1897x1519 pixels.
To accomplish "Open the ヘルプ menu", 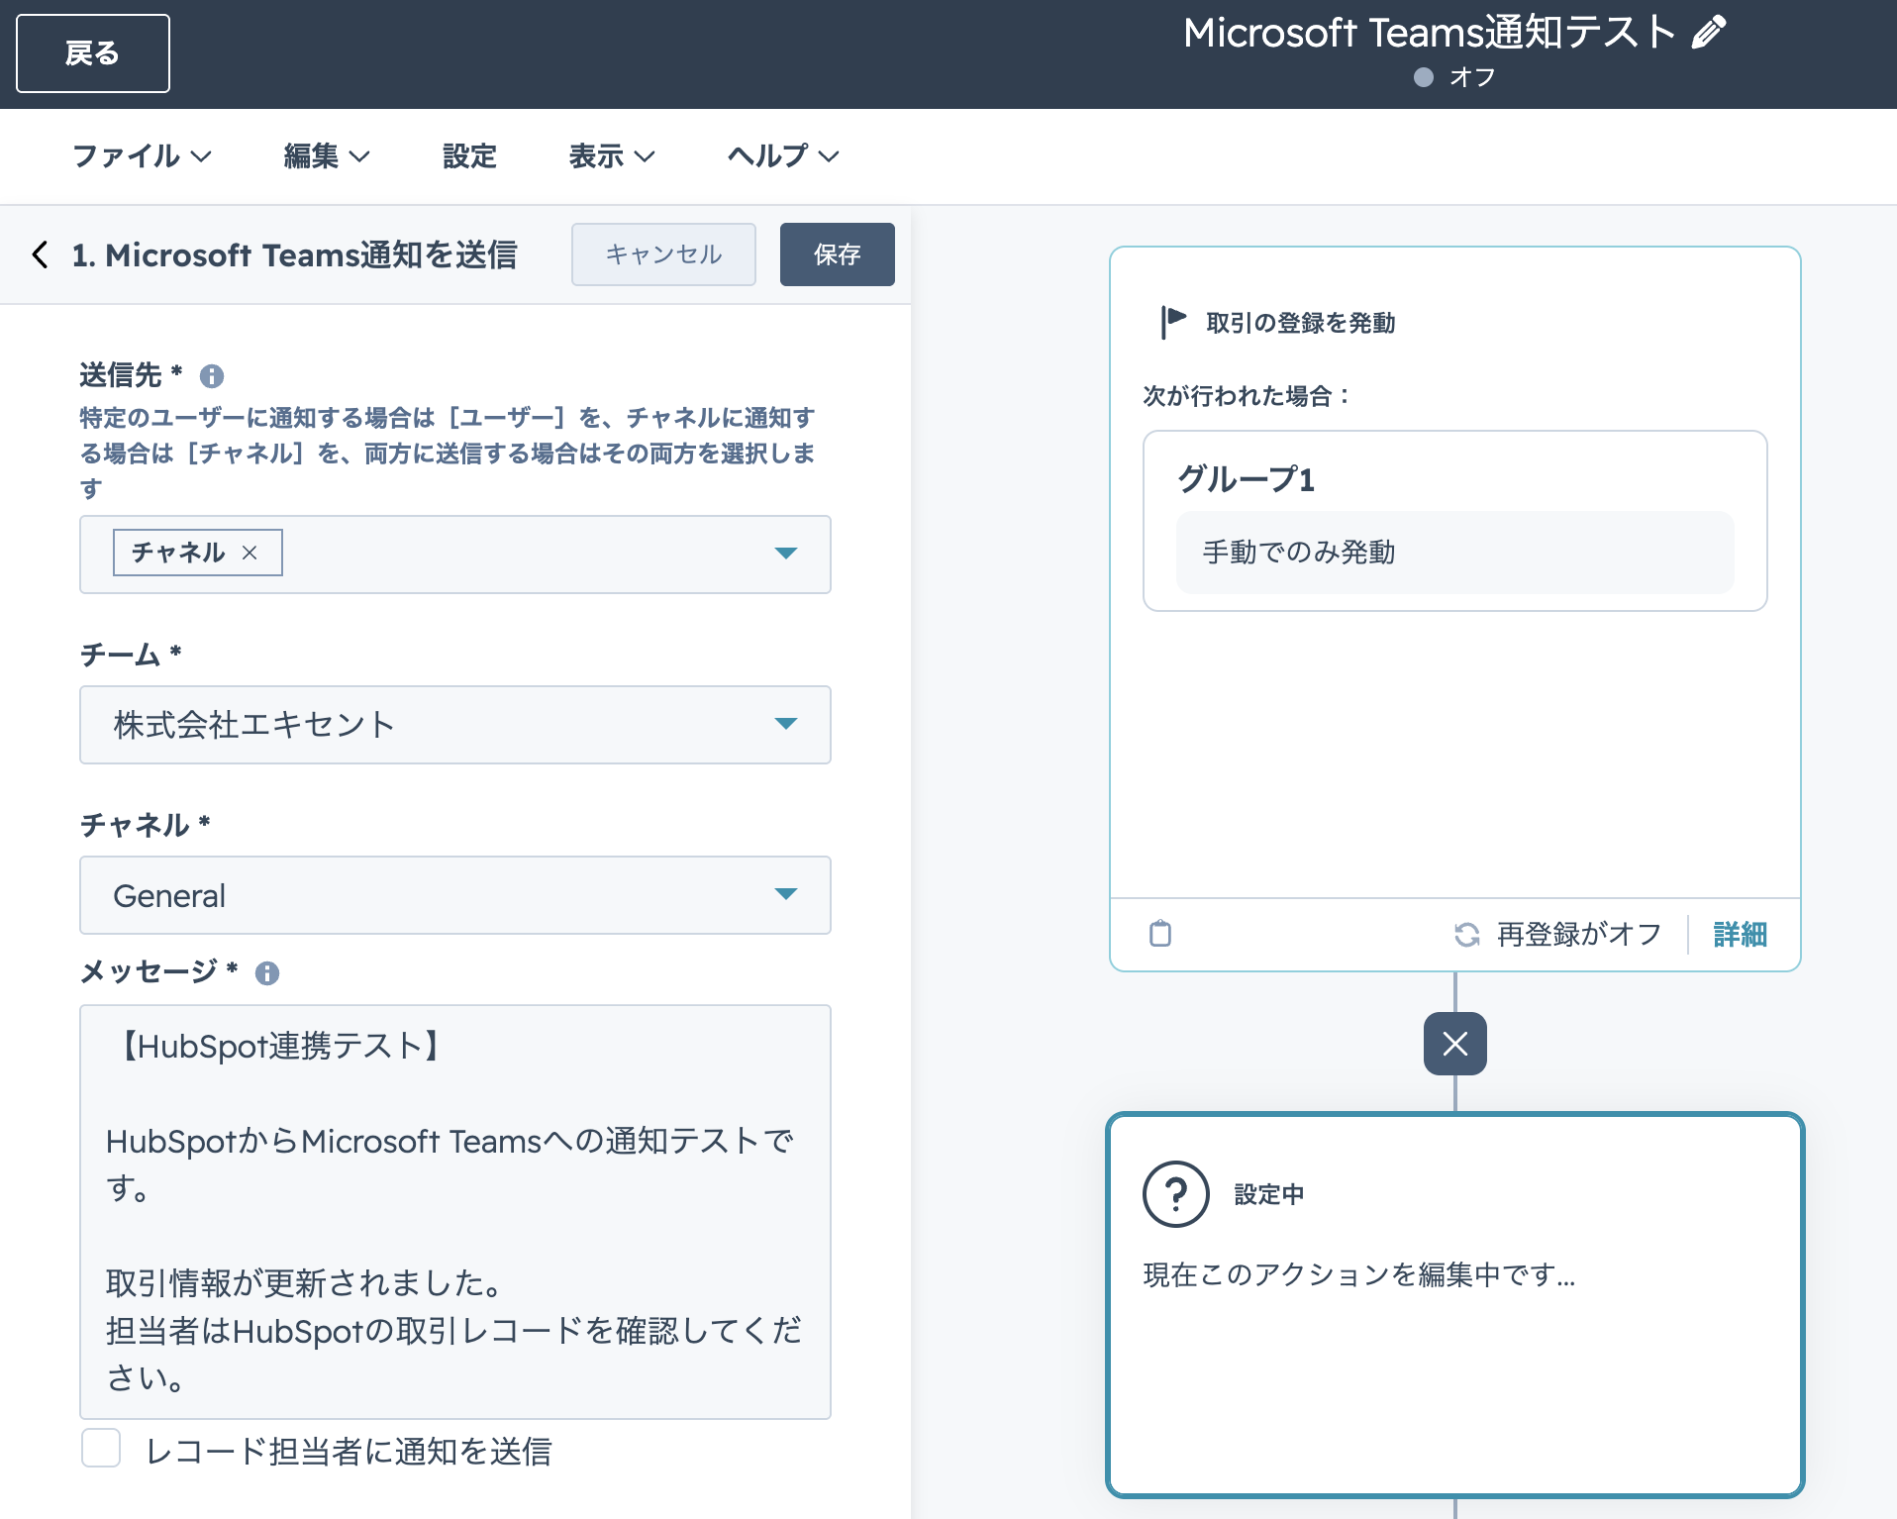I will (x=783, y=156).
